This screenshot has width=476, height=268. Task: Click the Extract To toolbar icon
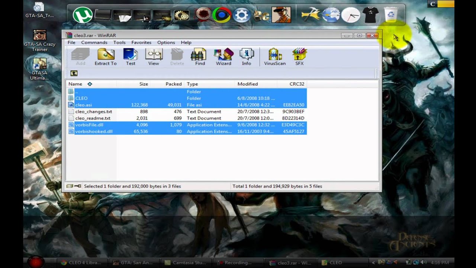point(106,57)
